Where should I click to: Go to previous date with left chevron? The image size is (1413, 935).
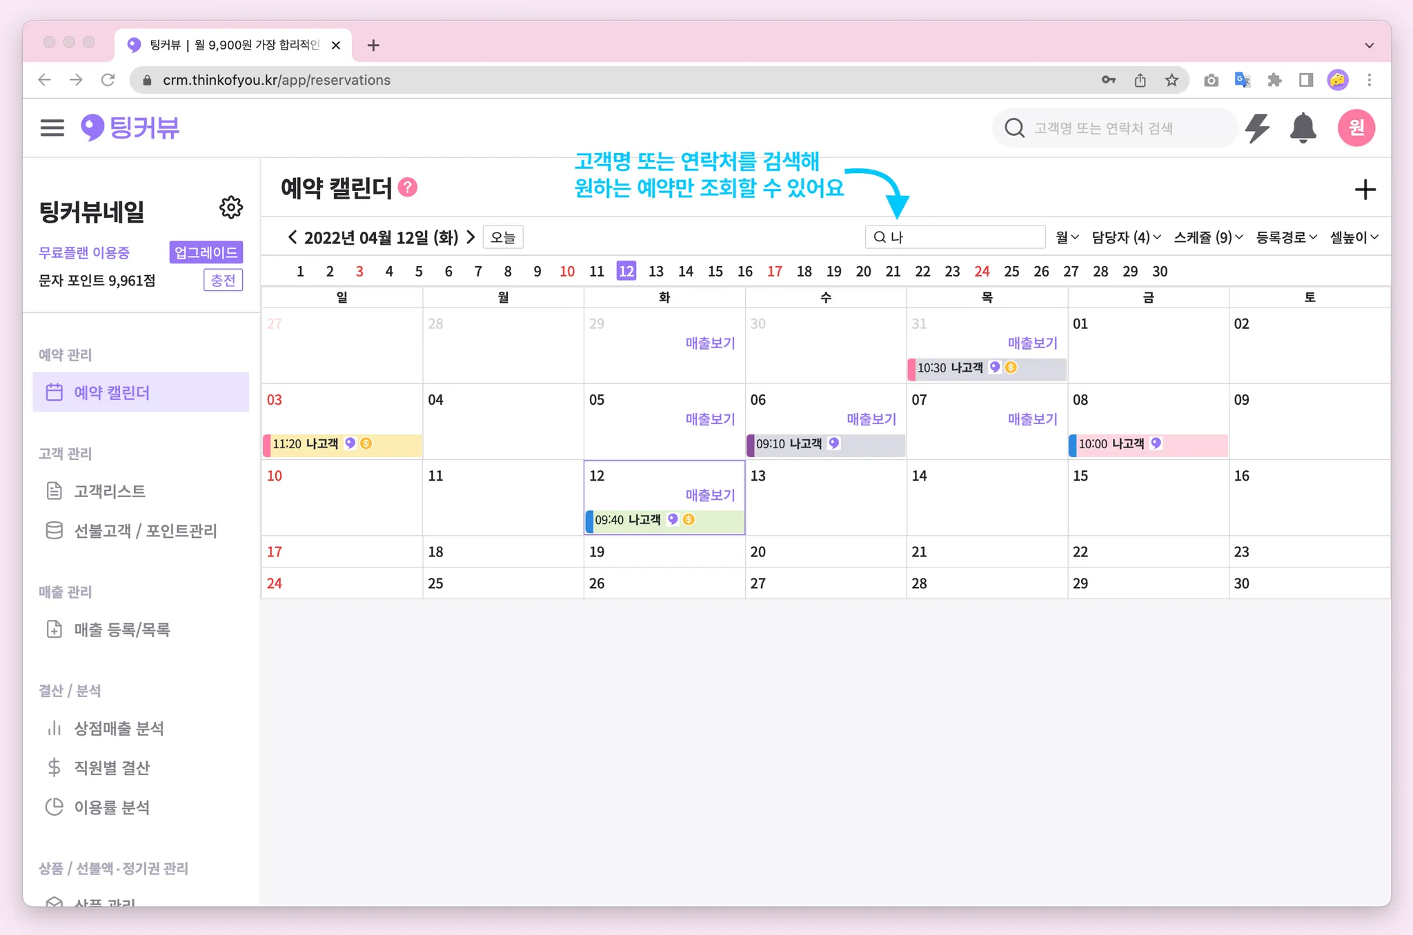pos(293,237)
